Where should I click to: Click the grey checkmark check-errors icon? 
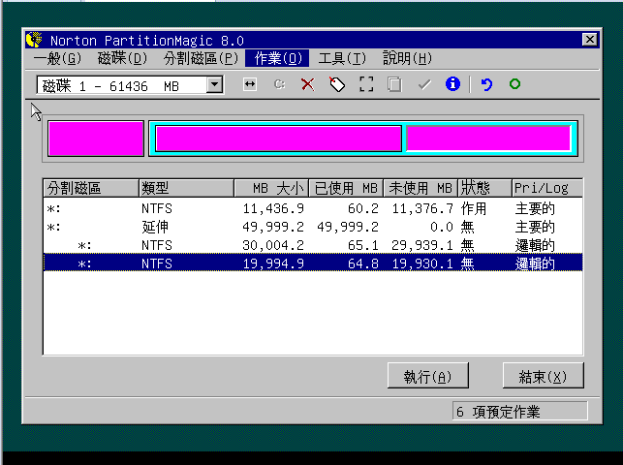pyautogui.click(x=424, y=84)
